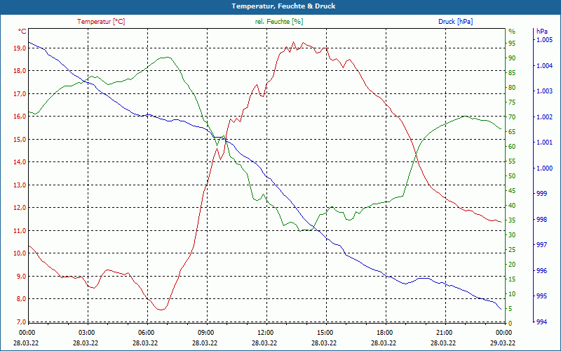Viewport: 561px width, 351px height.
Task: Click the 15:00 time axis label
Action: (x=325, y=332)
